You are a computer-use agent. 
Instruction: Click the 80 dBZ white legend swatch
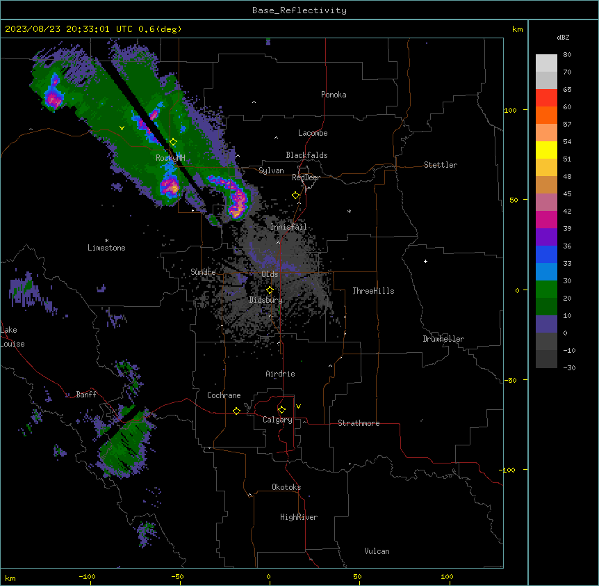point(546,63)
